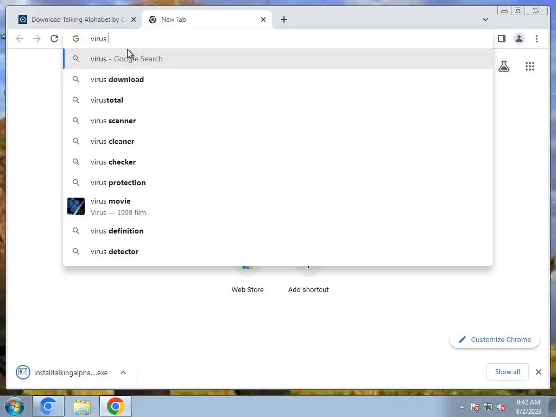Click the Google icon in address bar

pos(76,39)
